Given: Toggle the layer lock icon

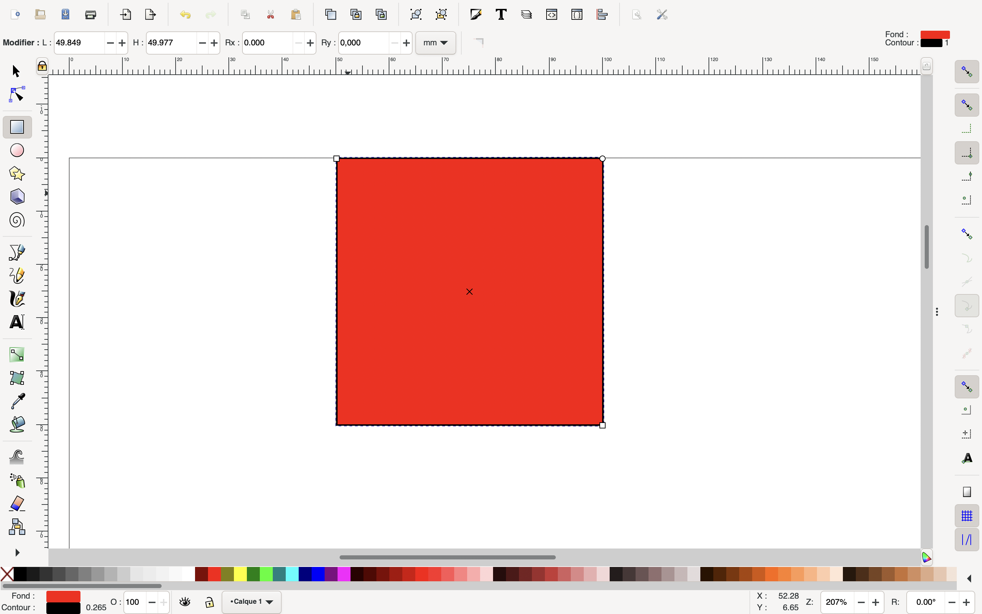Looking at the screenshot, I should tap(209, 602).
